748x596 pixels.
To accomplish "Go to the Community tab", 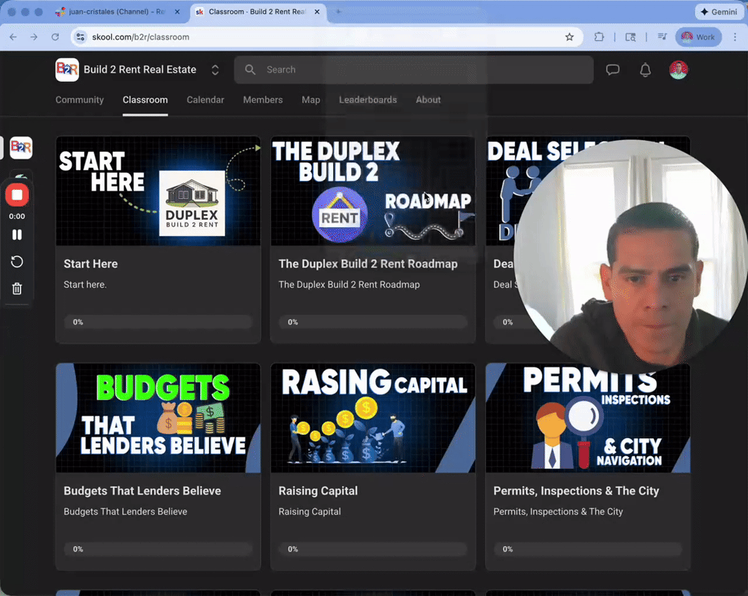I will tap(80, 99).
